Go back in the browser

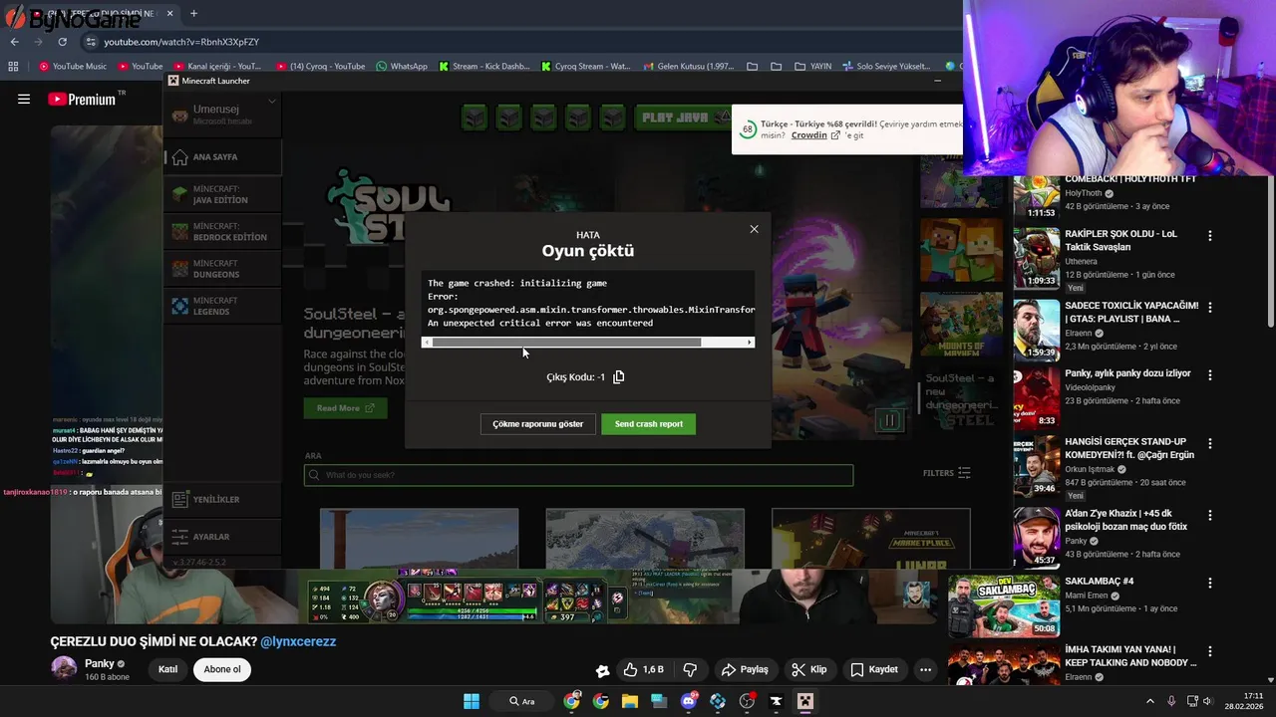click(14, 42)
